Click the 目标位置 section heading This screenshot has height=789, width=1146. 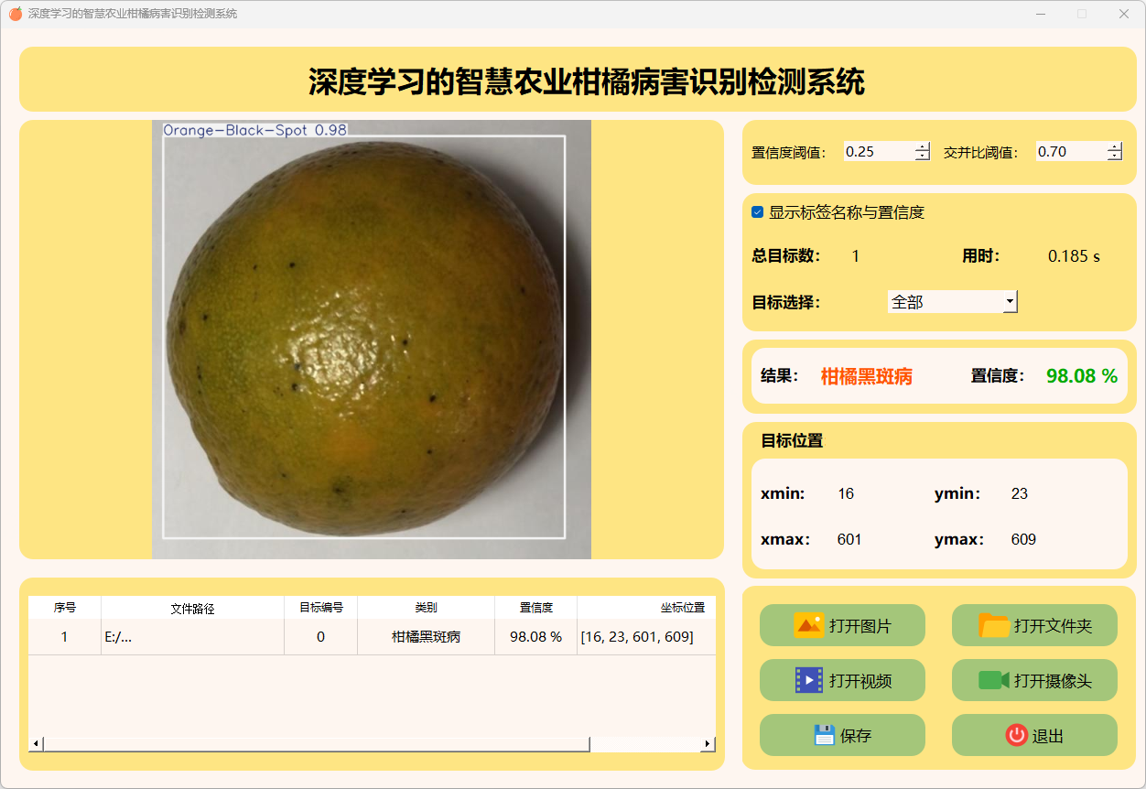(x=792, y=440)
